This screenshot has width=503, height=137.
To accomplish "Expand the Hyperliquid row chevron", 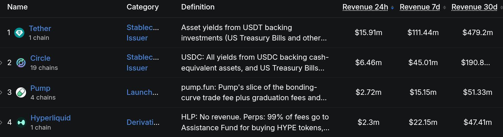I will [1, 122].
